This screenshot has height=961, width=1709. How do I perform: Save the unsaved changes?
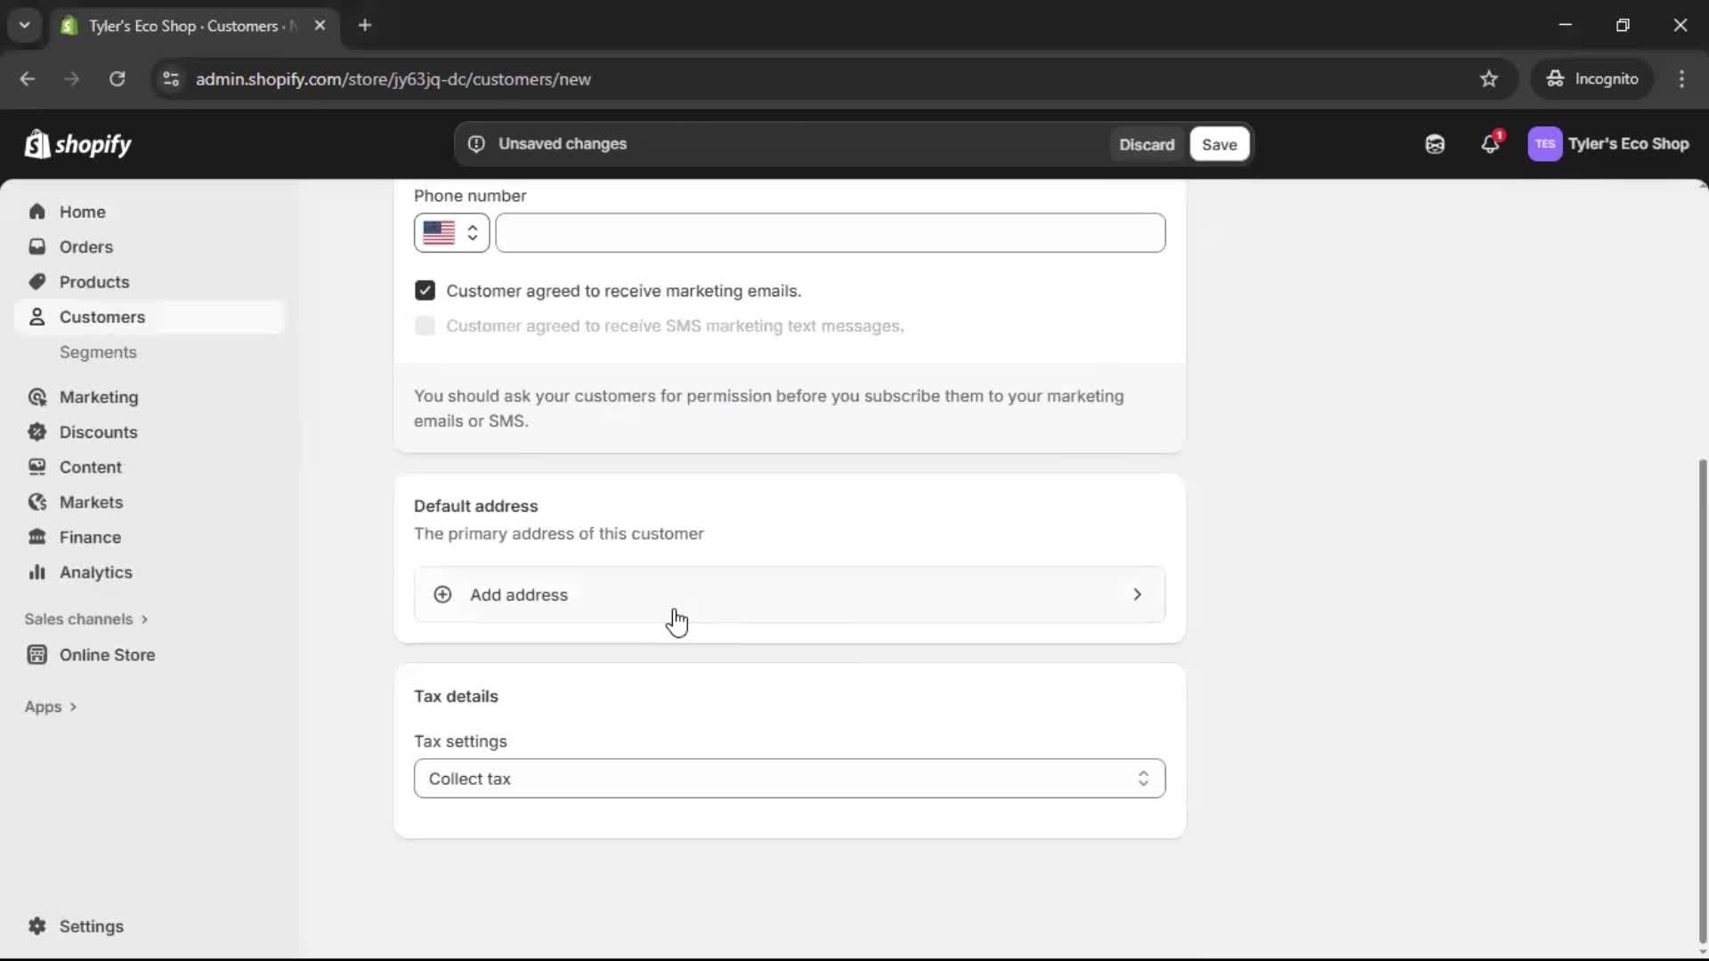coord(1219,143)
